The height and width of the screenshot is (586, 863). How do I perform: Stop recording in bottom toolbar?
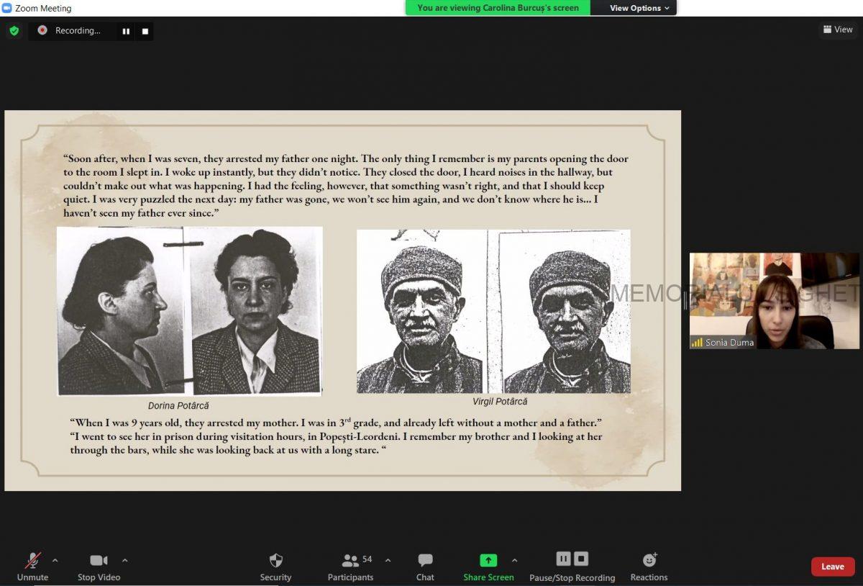581,559
